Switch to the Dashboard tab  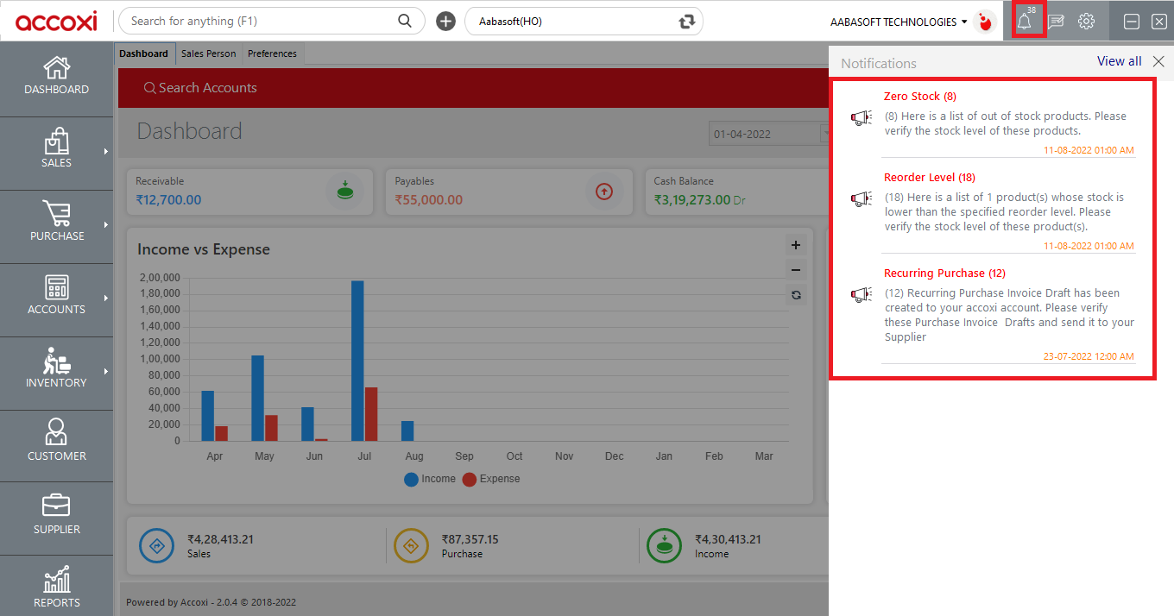(144, 53)
